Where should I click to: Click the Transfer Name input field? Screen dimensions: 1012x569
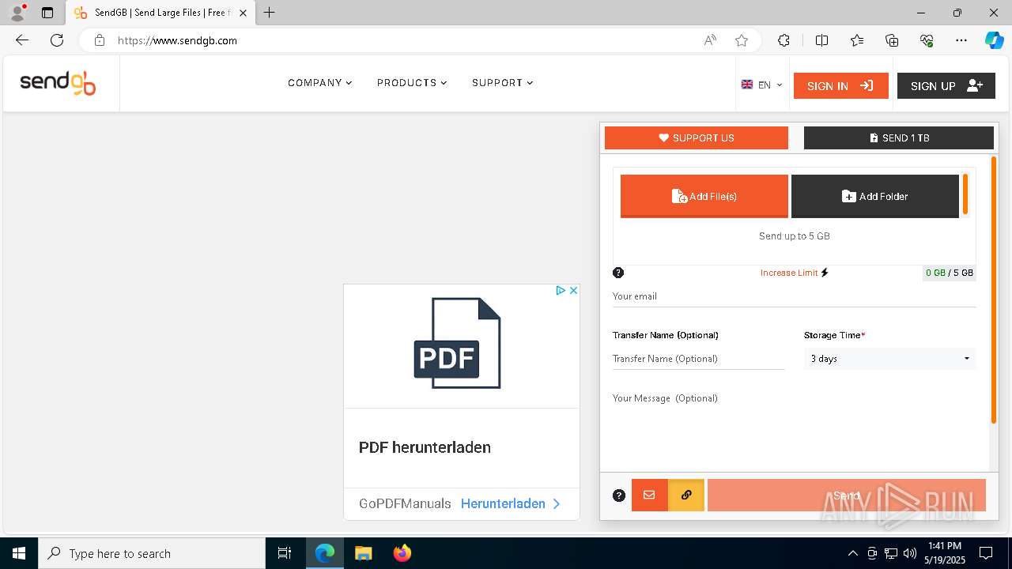pyautogui.click(x=698, y=359)
